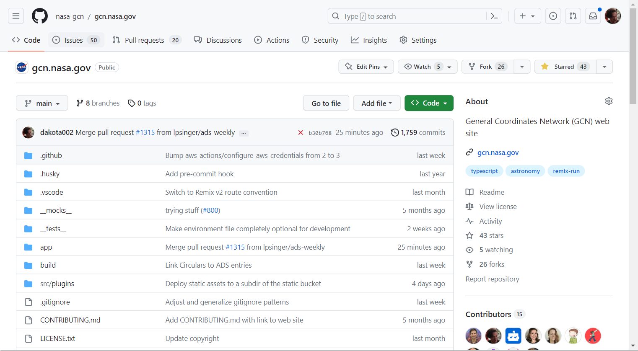Open the .vscode folder

(52, 192)
